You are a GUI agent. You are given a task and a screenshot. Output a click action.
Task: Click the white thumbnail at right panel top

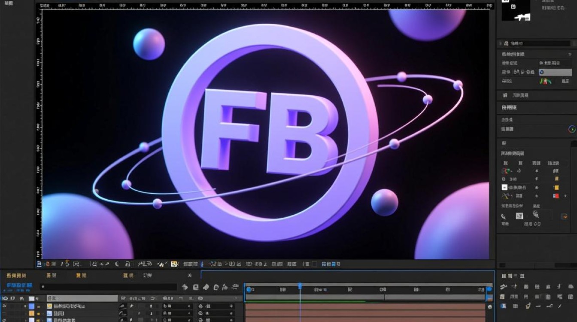coord(516,11)
